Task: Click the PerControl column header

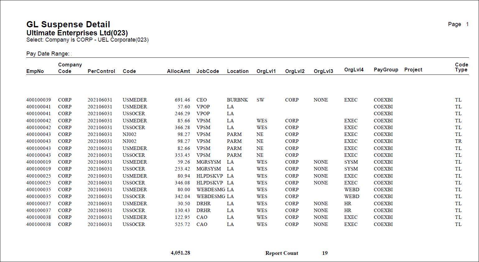Action: (x=101, y=71)
